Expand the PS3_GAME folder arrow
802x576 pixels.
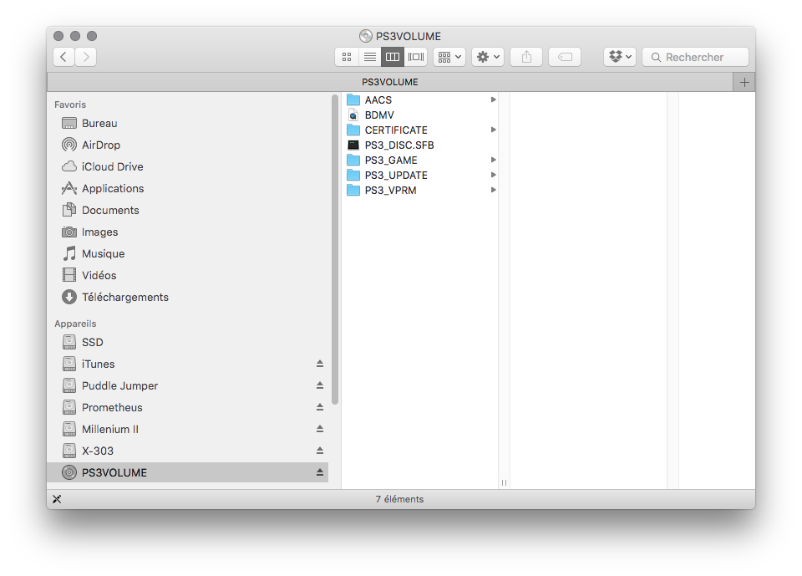(x=494, y=160)
